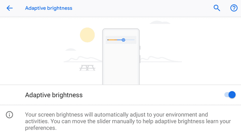Image resolution: width=241 pixels, height=134 pixels.
Task: Click the info circle icon
Action: coord(9,115)
